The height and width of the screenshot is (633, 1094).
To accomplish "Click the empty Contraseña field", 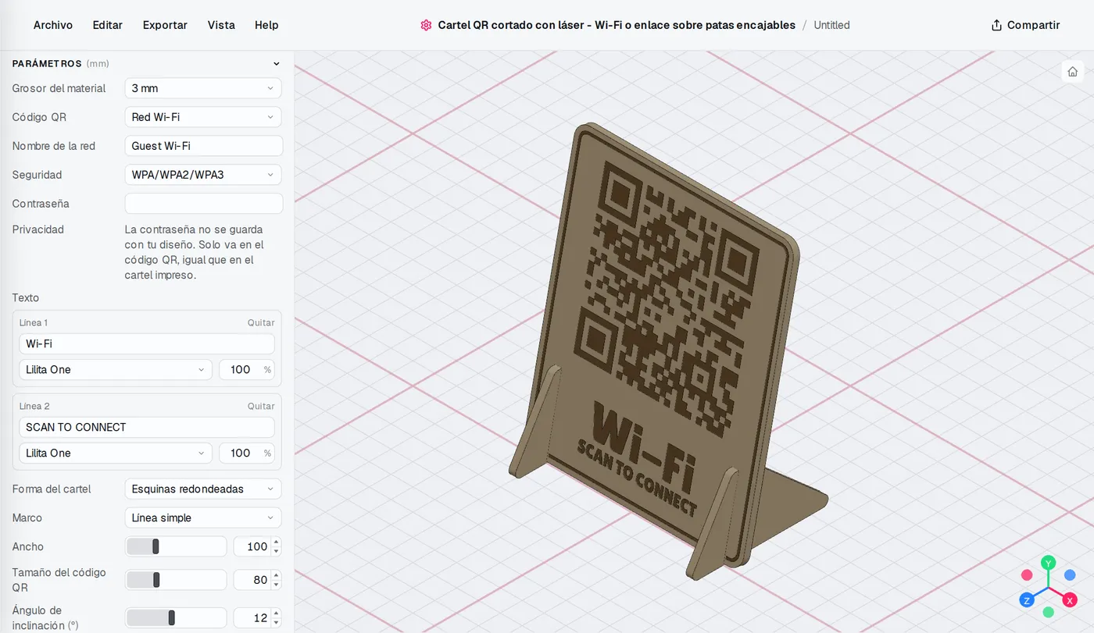I will pos(203,204).
